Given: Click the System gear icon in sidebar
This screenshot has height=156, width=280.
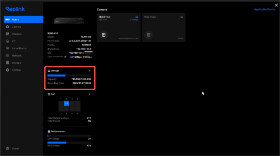Looking at the screenshot, I should click(x=8, y=70).
